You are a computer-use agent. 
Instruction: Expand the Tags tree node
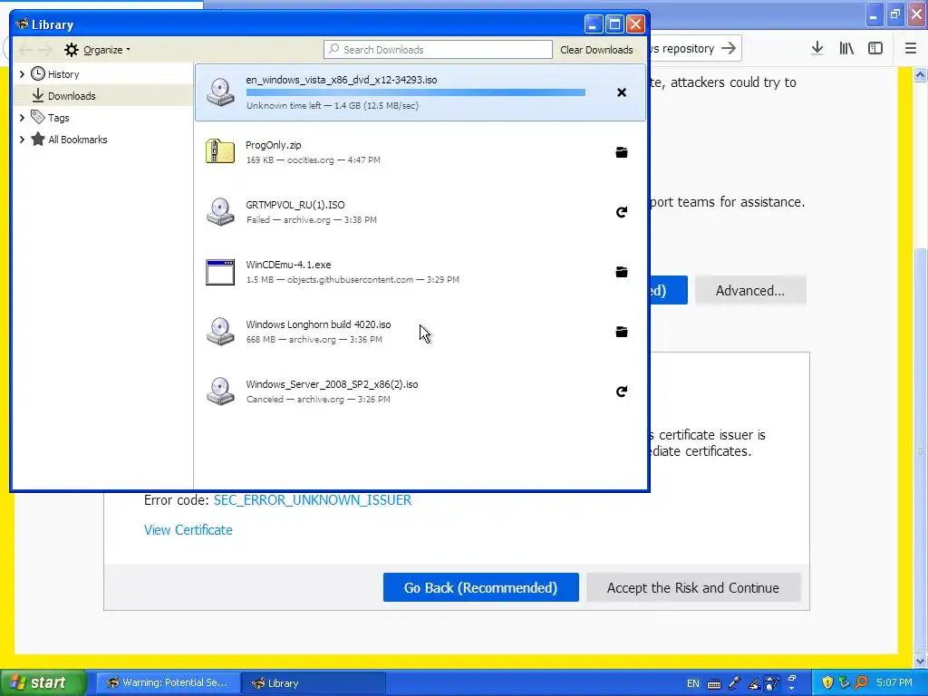click(22, 118)
